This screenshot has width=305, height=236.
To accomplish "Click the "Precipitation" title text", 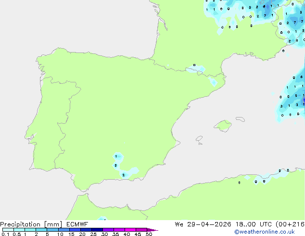I will pos(20,224).
